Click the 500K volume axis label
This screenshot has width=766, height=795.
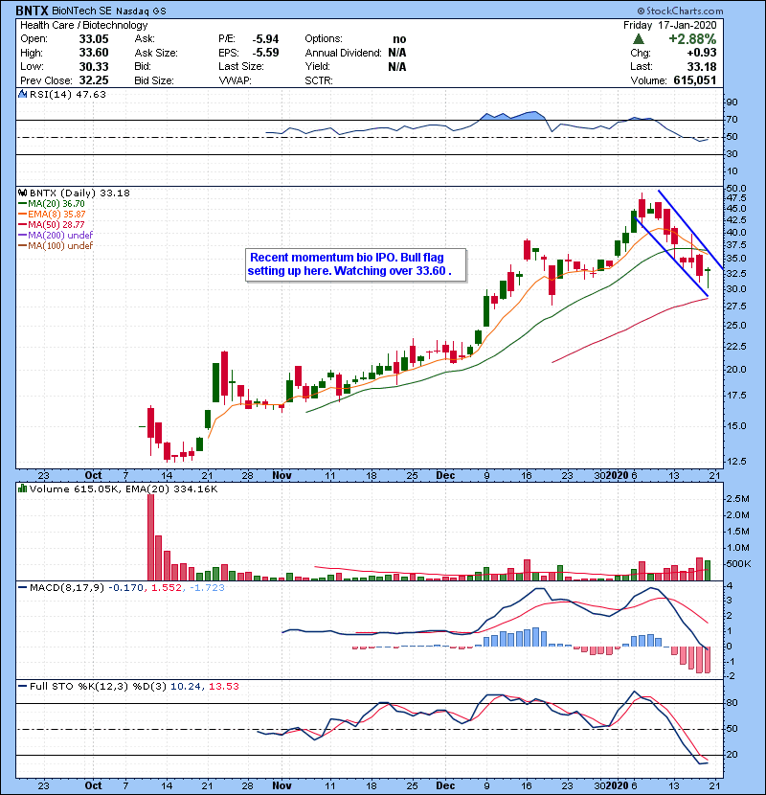pyautogui.click(x=738, y=564)
